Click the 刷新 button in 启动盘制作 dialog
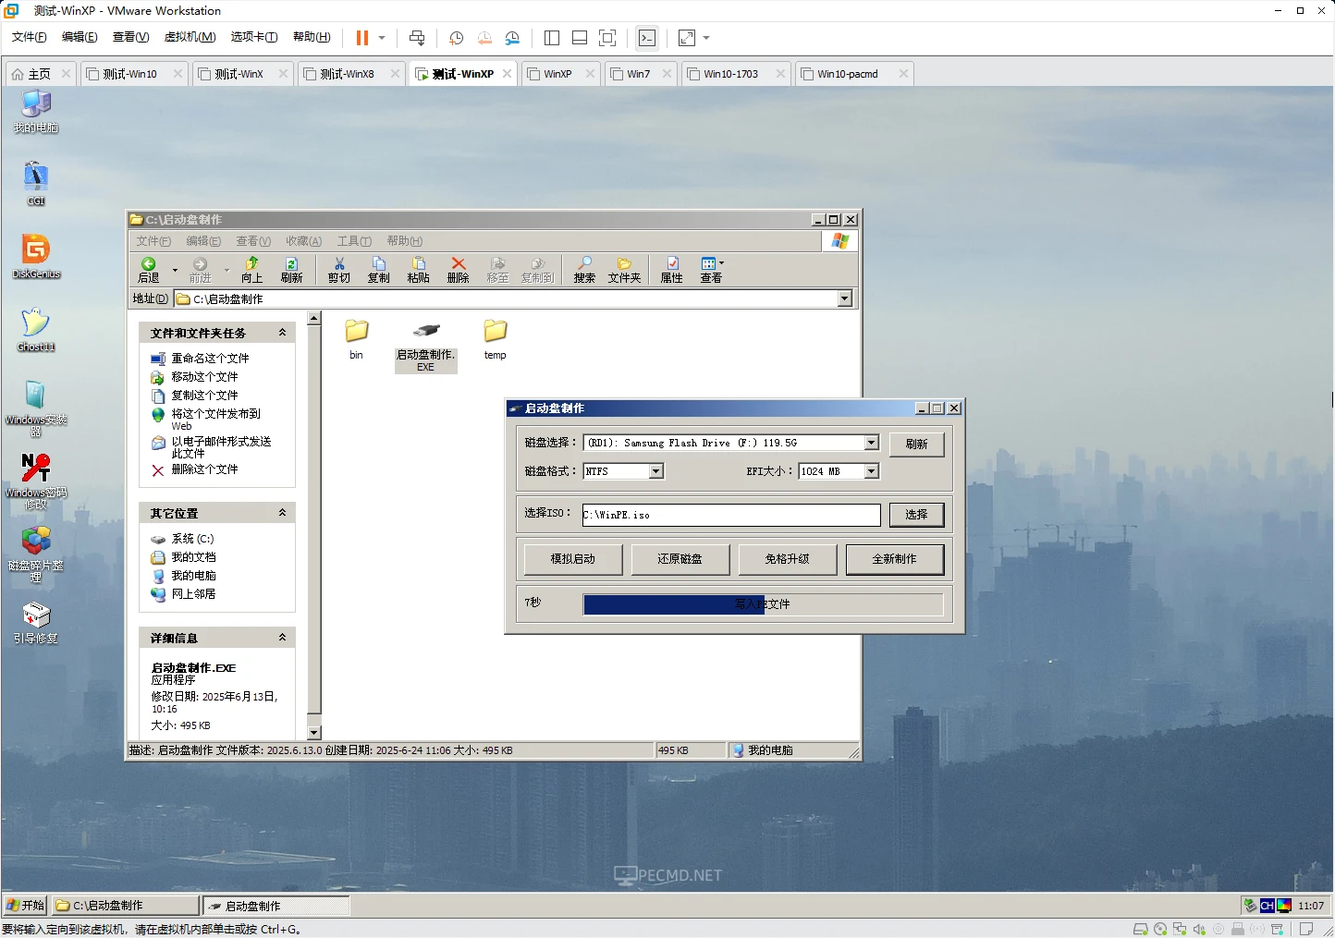 click(917, 445)
